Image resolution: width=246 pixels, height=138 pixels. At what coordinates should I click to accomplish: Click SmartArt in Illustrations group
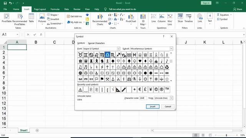53,19
